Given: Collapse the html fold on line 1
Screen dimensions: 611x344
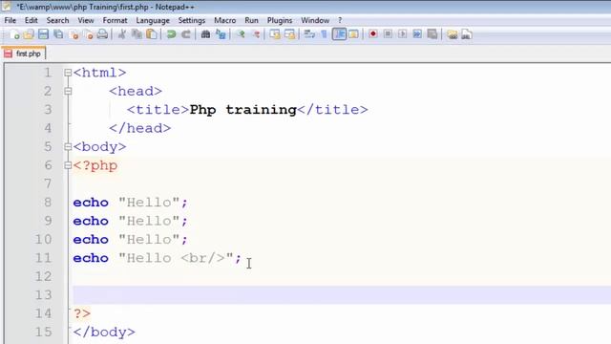Looking at the screenshot, I should pos(68,73).
